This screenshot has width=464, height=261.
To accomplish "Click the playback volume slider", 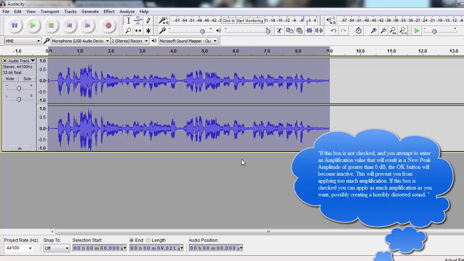I will 268,32.
